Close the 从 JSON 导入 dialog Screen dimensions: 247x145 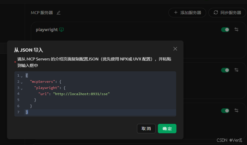tap(175, 49)
